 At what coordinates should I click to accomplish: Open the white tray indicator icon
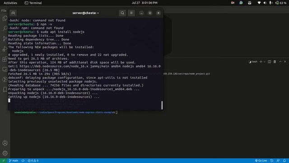point(250,3)
